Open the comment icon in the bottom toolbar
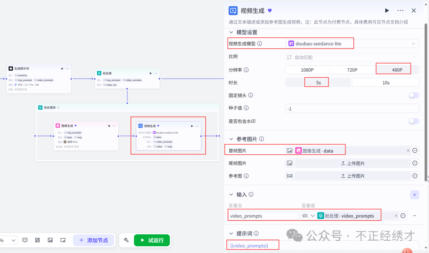This screenshot has width=429, height=253. pyautogui.click(x=25, y=240)
